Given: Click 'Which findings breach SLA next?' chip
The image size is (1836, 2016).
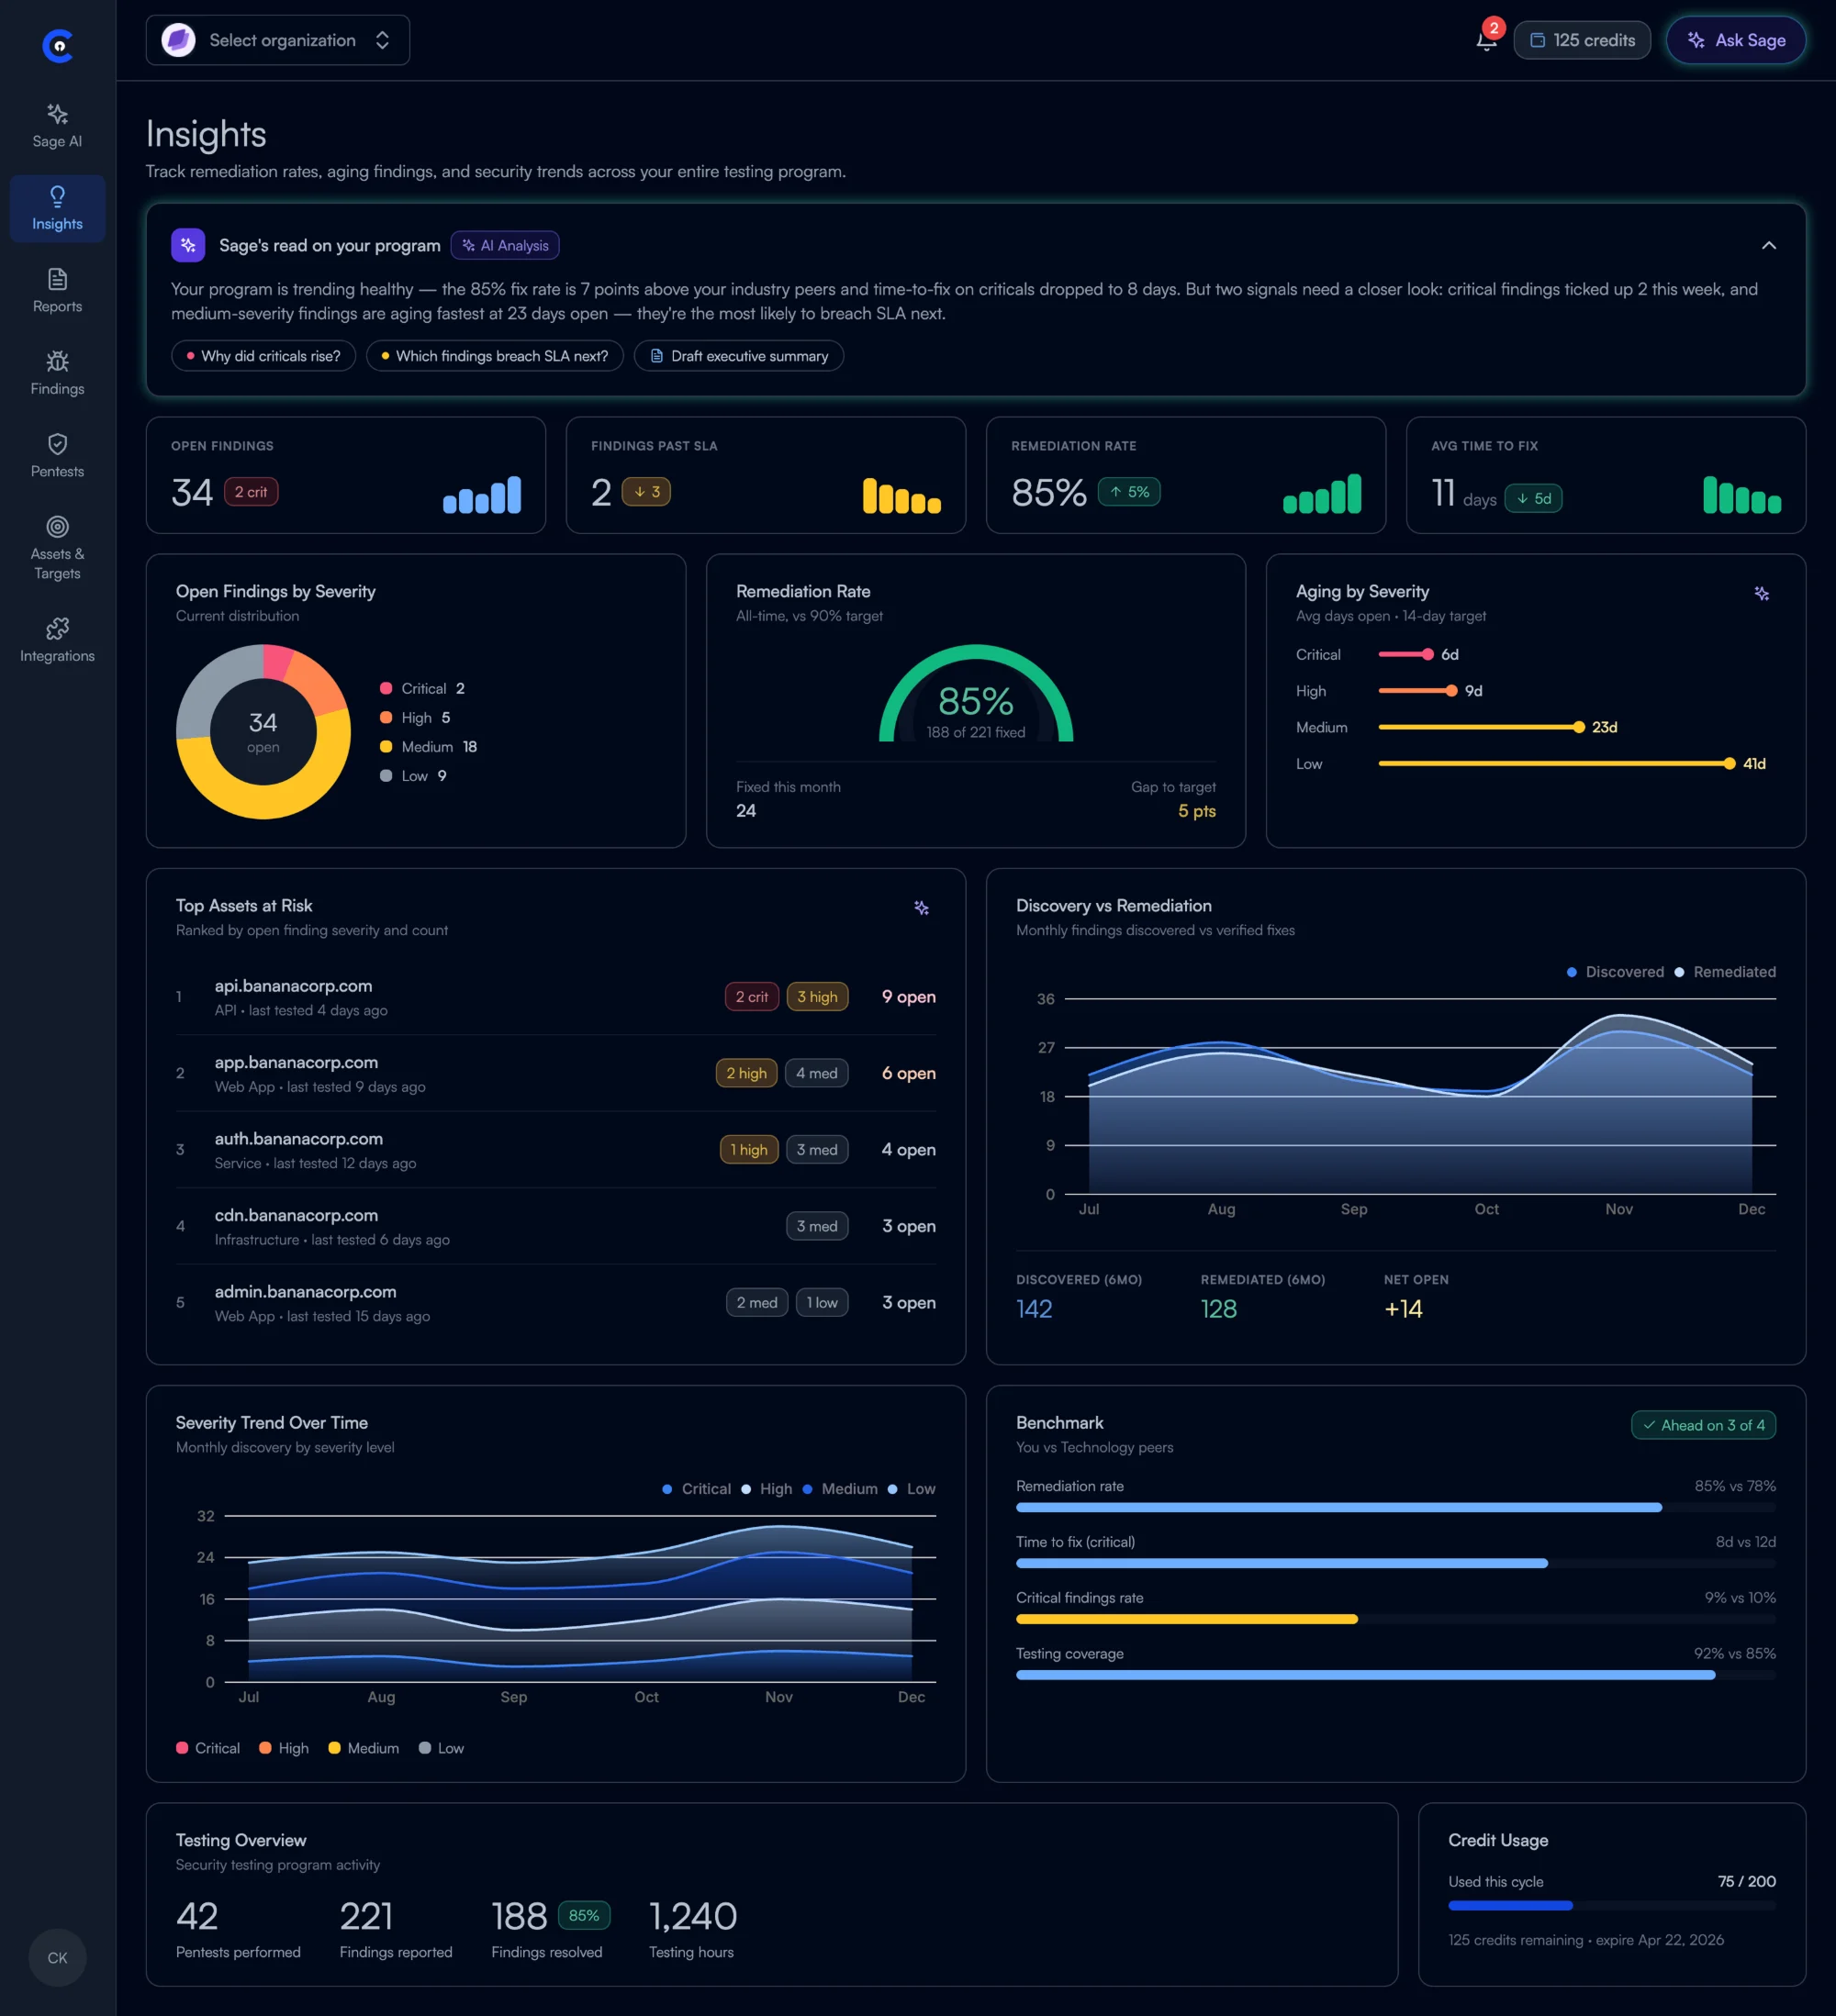Looking at the screenshot, I should 494,356.
